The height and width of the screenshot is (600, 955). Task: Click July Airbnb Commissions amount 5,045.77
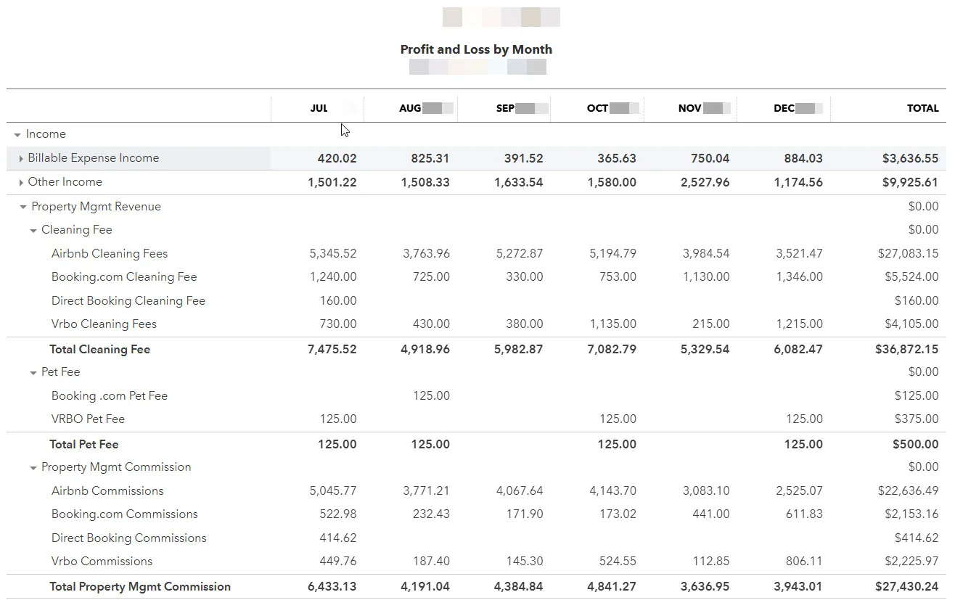coord(332,491)
